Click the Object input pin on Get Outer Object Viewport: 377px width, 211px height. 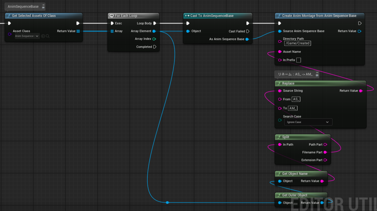(280, 203)
